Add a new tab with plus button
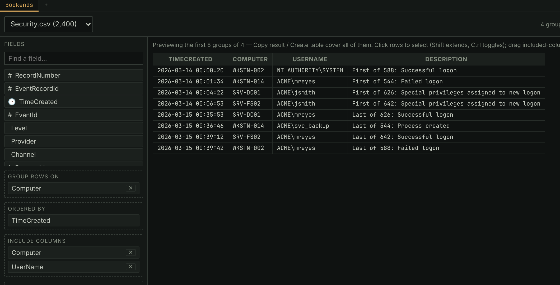Image resolution: width=560 pixels, height=285 pixels. [x=46, y=5]
